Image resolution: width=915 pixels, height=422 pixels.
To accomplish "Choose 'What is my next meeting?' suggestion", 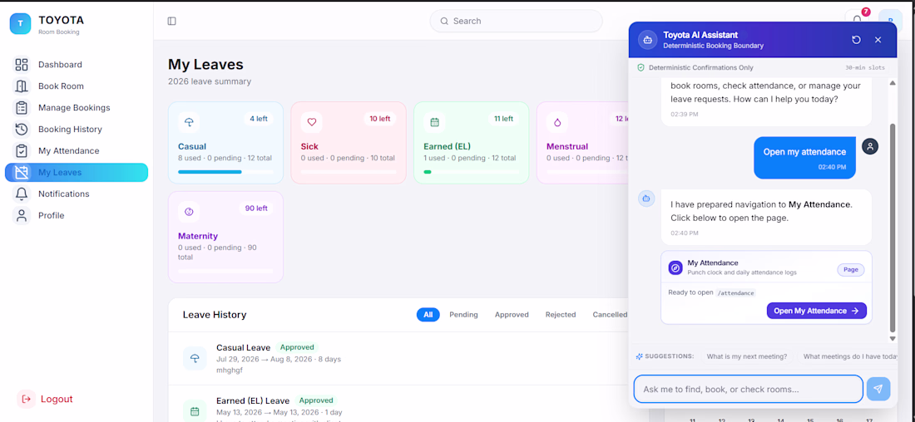I will (x=746, y=356).
